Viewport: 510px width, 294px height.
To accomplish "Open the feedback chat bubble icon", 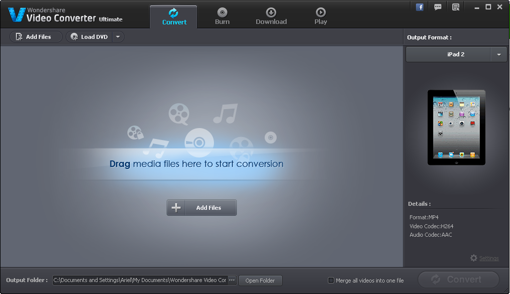I will pyautogui.click(x=438, y=6).
